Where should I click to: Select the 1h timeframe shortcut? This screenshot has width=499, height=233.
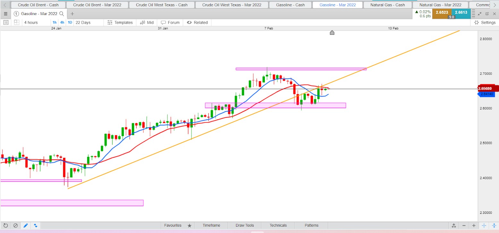[55, 22]
